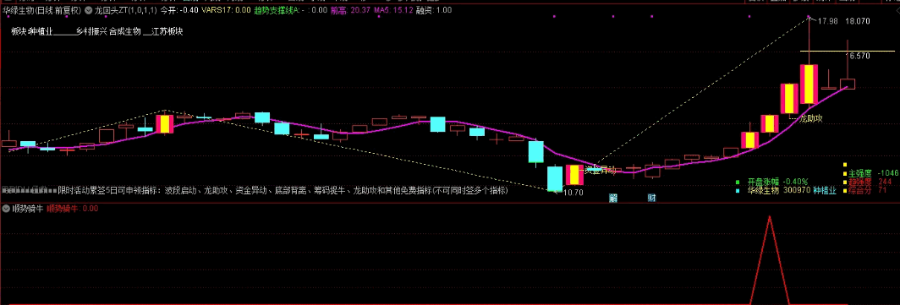Click the 融资: 1.00 readout
This screenshot has height=305, width=900.
pyautogui.click(x=433, y=10)
